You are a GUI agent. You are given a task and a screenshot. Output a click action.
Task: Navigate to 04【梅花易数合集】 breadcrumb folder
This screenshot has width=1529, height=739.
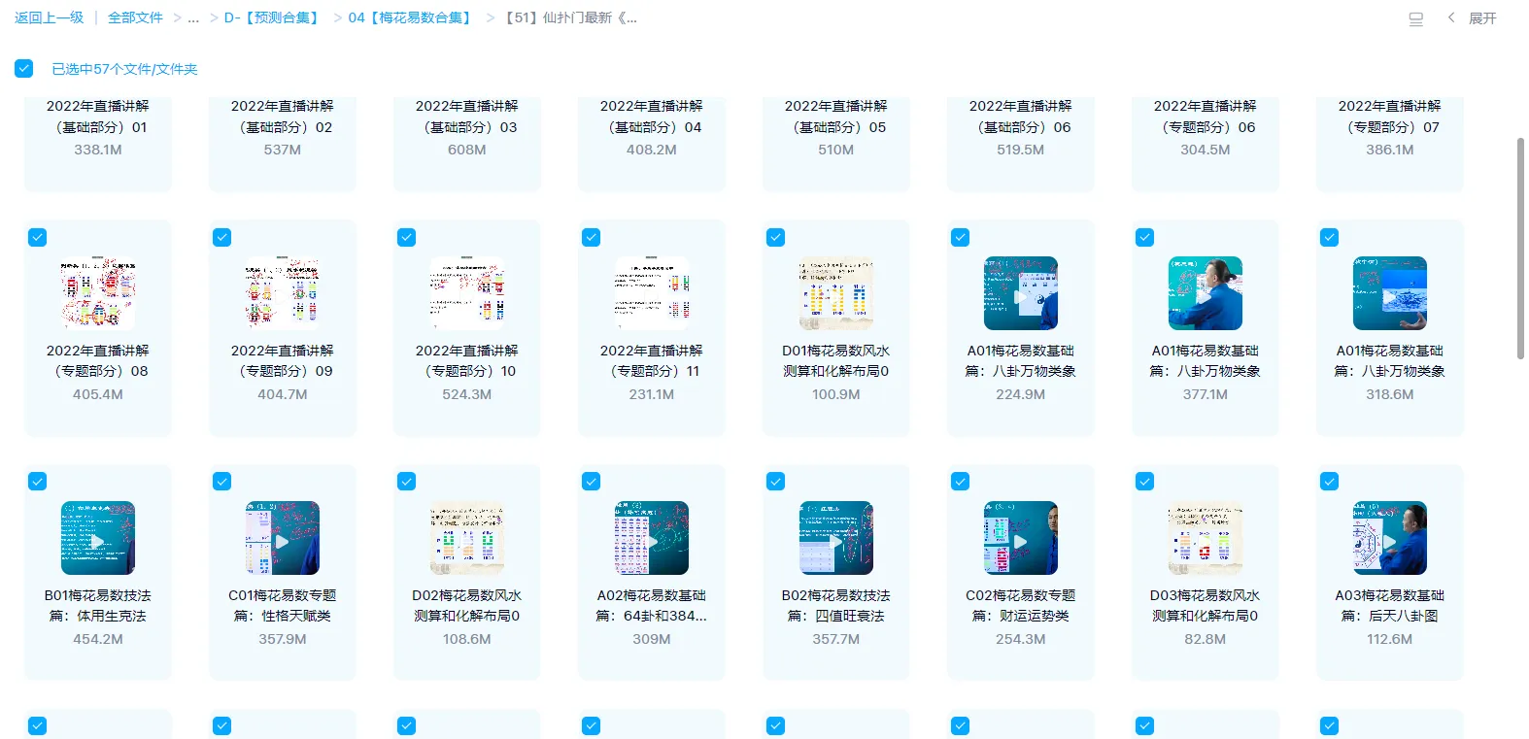[x=412, y=17]
